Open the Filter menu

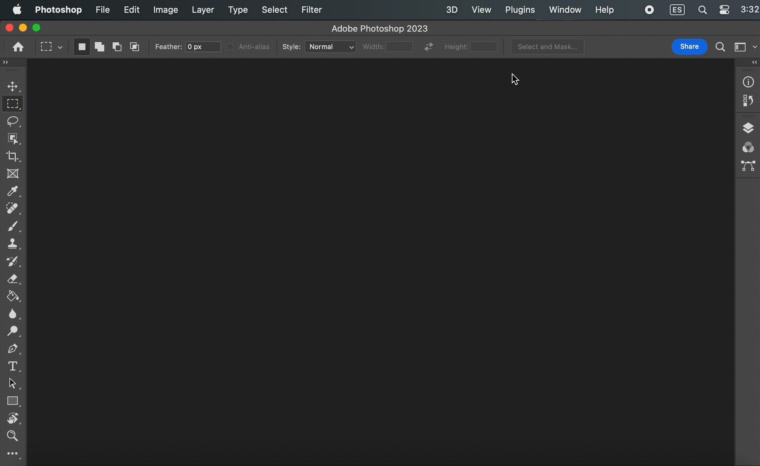311,10
